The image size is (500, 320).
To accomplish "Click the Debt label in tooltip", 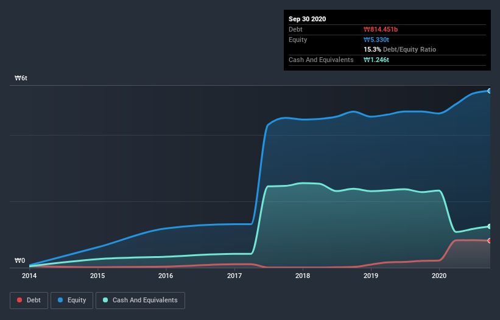I will click(x=295, y=29).
